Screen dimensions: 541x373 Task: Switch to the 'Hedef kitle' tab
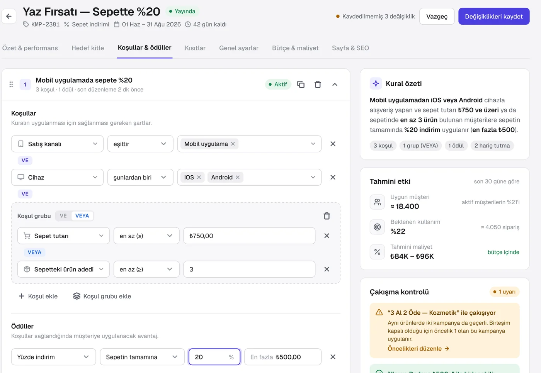point(88,48)
